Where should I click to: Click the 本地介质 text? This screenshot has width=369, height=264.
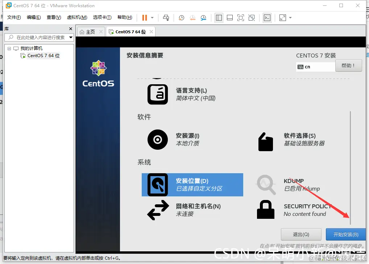pos(187,143)
